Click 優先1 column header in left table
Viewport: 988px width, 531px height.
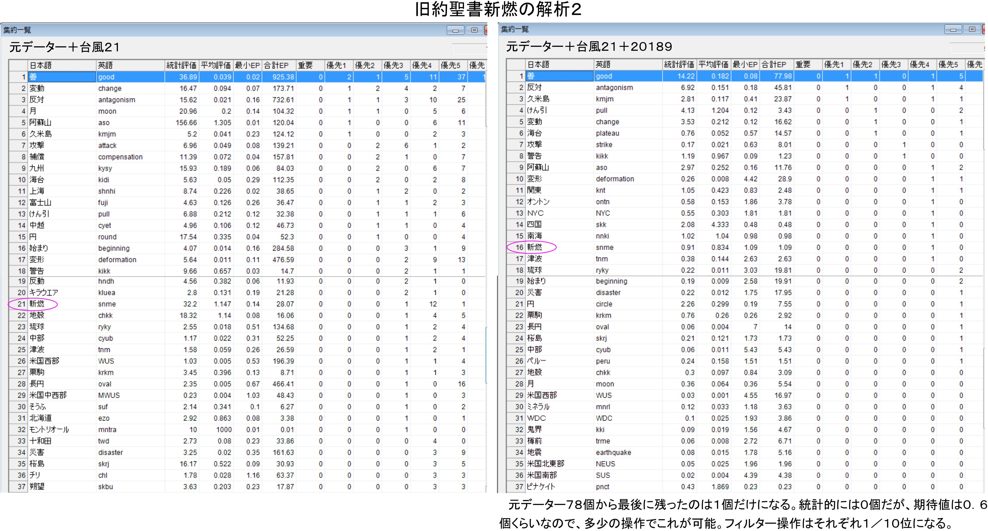click(x=336, y=65)
